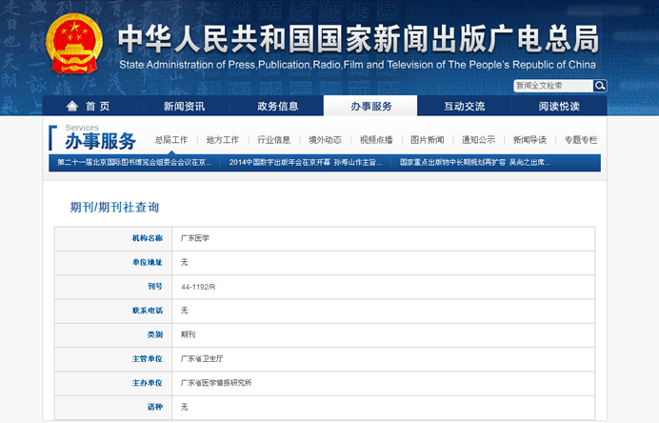Click the 行业信息 submenu link

pyautogui.click(x=274, y=140)
